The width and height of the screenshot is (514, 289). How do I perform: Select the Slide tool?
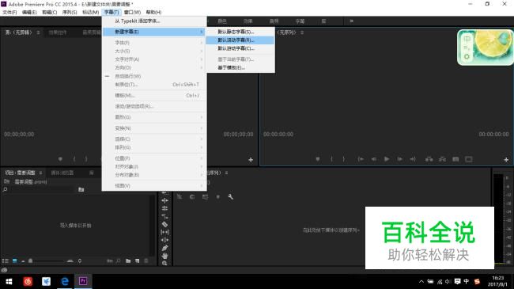pos(165,240)
